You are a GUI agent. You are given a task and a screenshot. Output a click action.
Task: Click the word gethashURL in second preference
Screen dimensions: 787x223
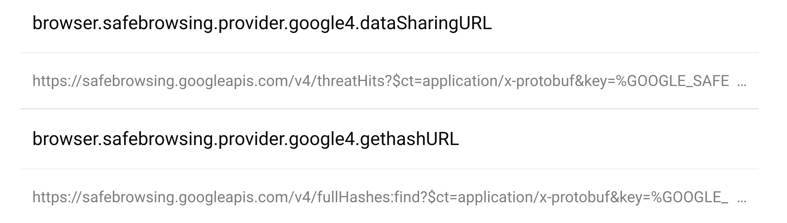pyautogui.click(x=409, y=139)
